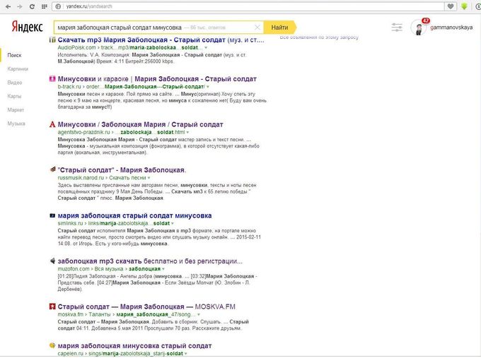Click muzofon.com speaker favicon
The height and width of the screenshot is (358, 481).
[52, 261]
